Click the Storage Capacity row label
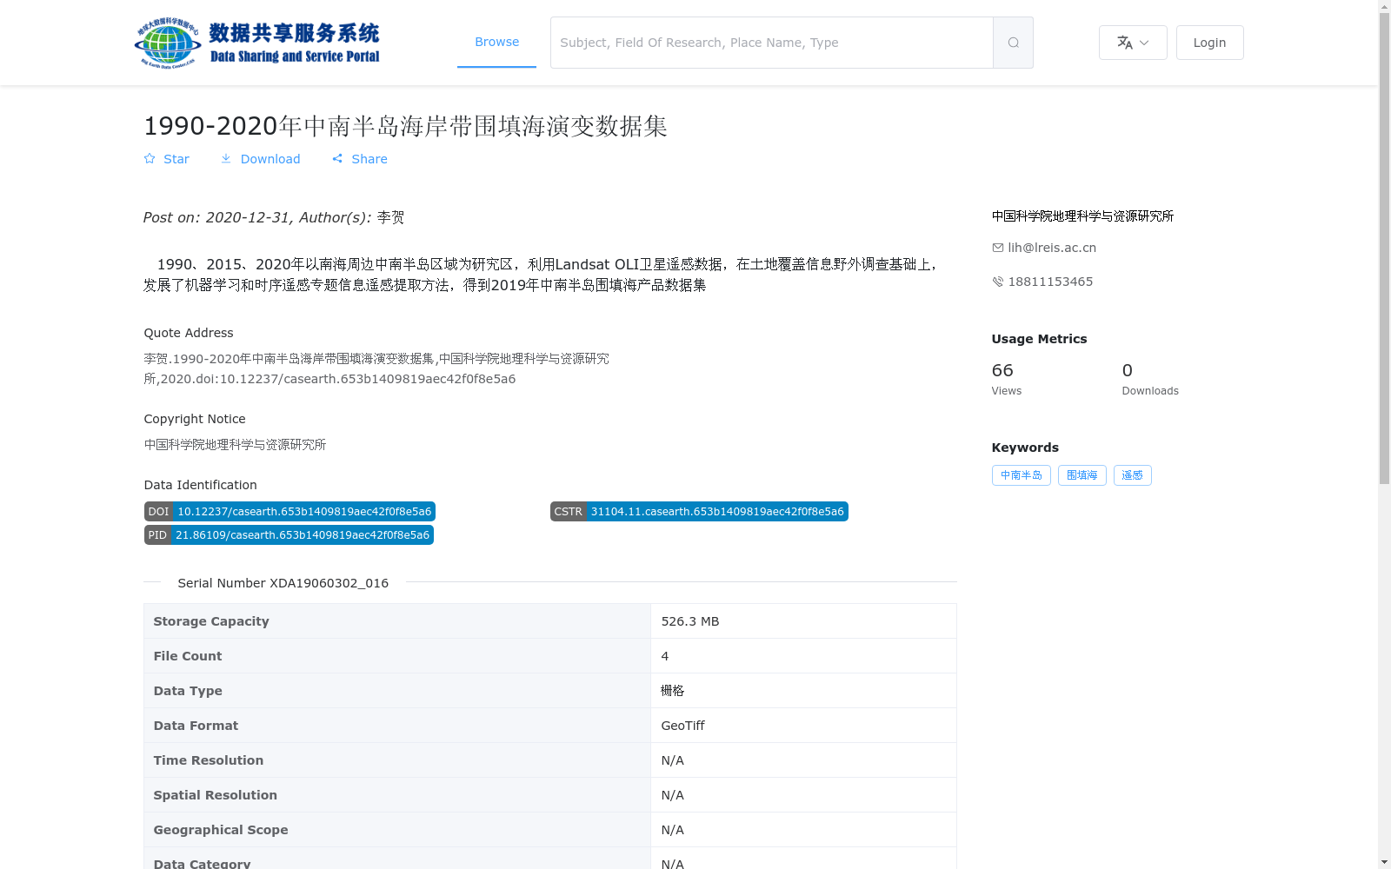The image size is (1391, 869). click(211, 621)
